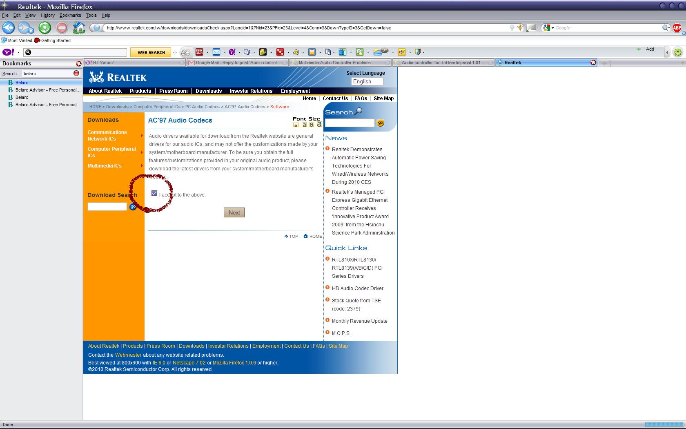
Task: Open Downloads in Realtek nav bar
Action: [209, 91]
